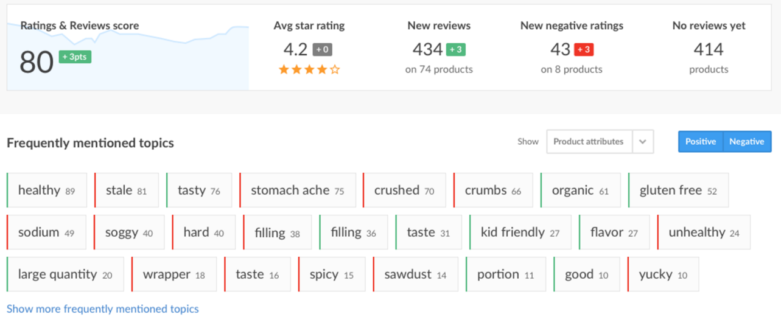The width and height of the screenshot is (781, 331).
Task: Select the stomach ache topic tag
Action: [x=298, y=190]
